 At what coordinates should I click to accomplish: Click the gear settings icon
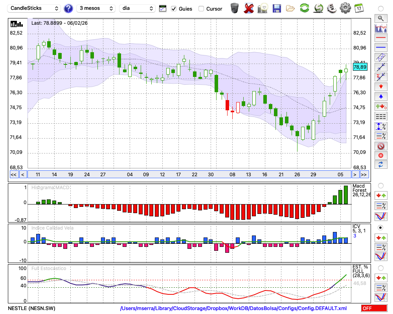[345, 8]
